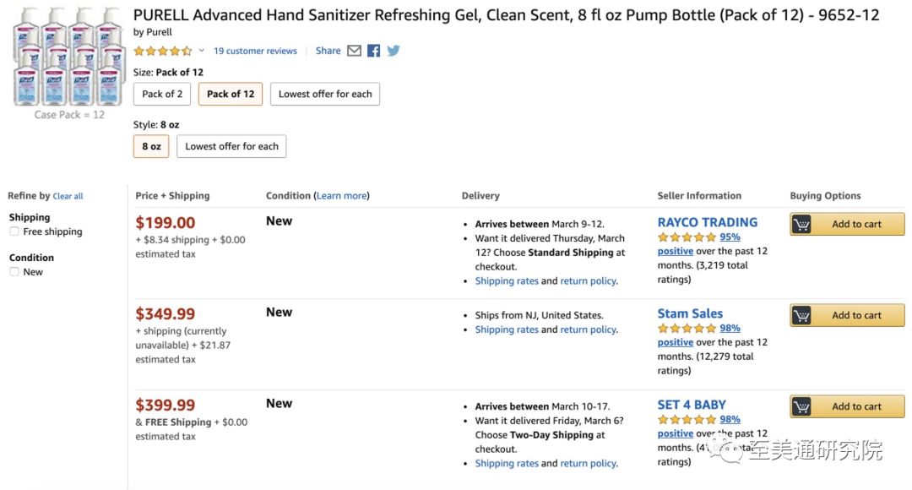This screenshot has height=490, width=912.
Task: Choose Lowest offer for each size
Action: click(x=325, y=94)
